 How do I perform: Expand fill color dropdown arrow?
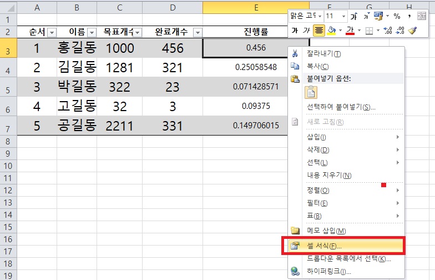click(341, 31)
